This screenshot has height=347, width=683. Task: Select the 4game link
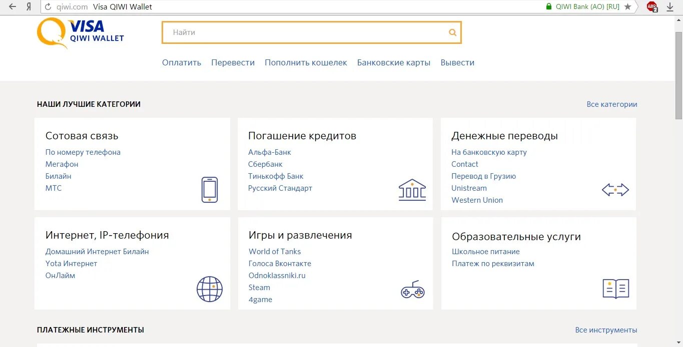point(260,300)
